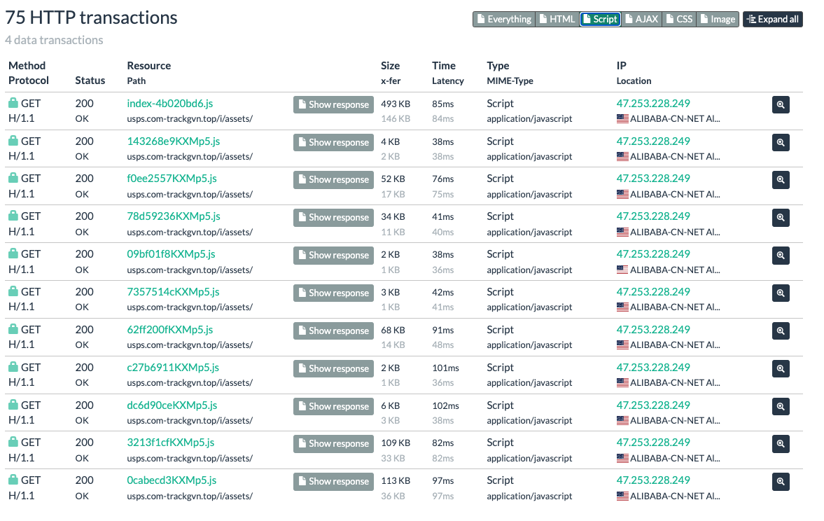Click the flag icon on the bottom ALIBABA-CN-NET row
Image resolution: width=824 pixels, height=521 pixels.
point(622,496)
